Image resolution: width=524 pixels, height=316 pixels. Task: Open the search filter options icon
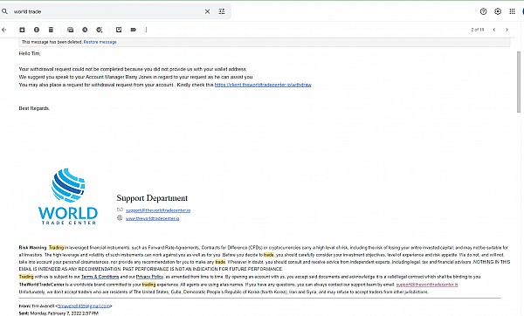[222, 11]
